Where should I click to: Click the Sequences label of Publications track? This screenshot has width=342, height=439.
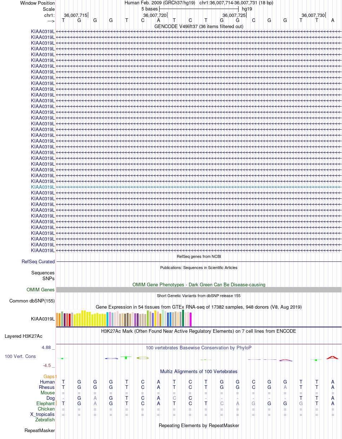(x=43, y=273)
